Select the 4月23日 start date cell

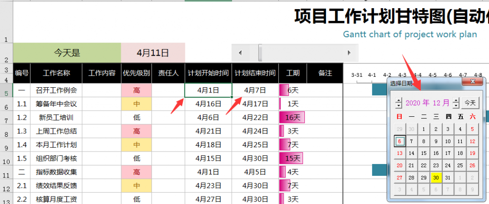(208, 185)
